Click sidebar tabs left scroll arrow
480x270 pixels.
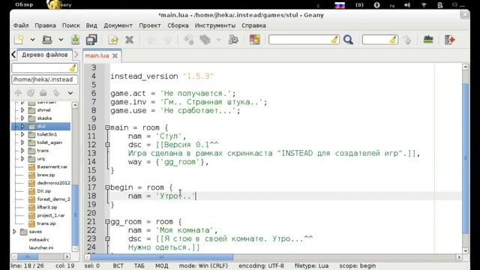[x=13, y=55]
